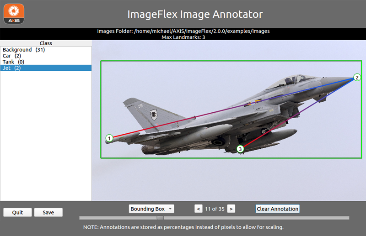Select the Background (31) class

46,50
